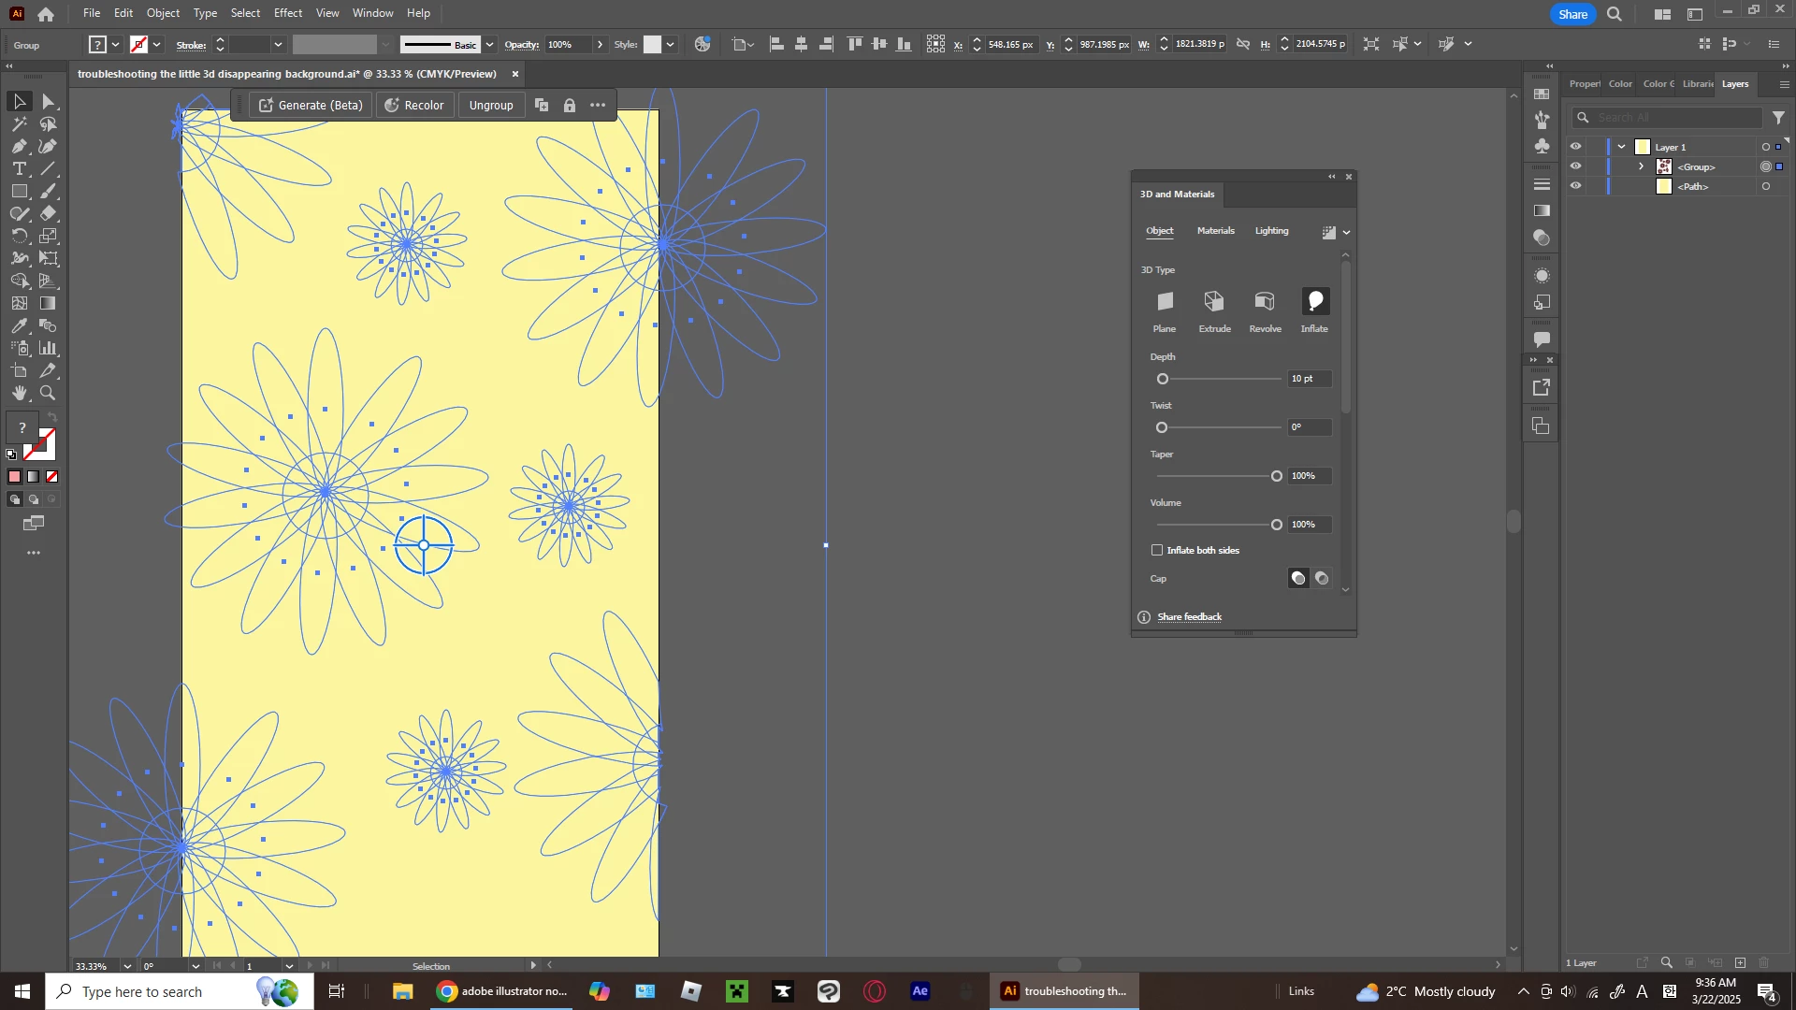Open the zoom level dropdown
This screenshot has width=1796, height=1010.
[x=127, y=966]
